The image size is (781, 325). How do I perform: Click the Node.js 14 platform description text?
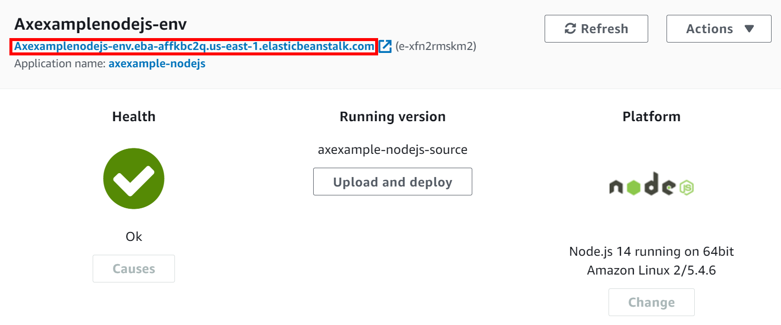click(x=651, y=261)
